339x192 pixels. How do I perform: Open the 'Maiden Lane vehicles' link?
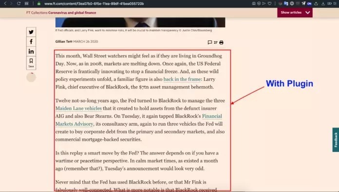coord(78,108)
